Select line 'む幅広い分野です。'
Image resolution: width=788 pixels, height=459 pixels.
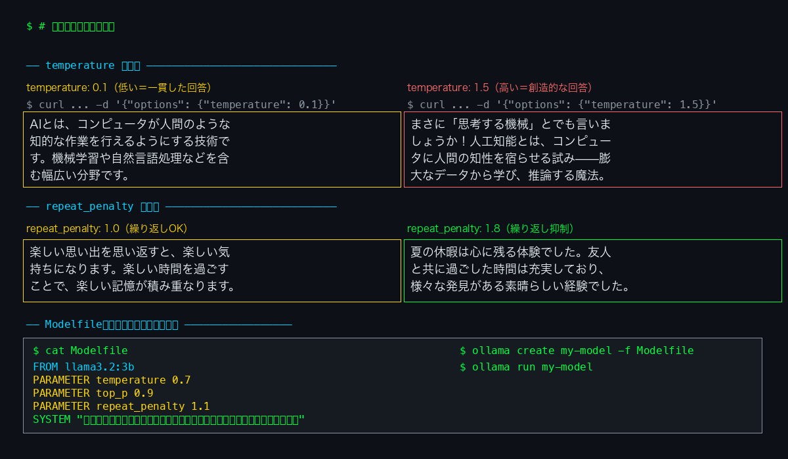(x=79, y=175)
